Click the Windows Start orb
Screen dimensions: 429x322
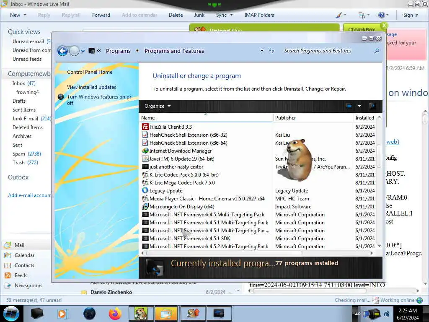pos(11,314)
